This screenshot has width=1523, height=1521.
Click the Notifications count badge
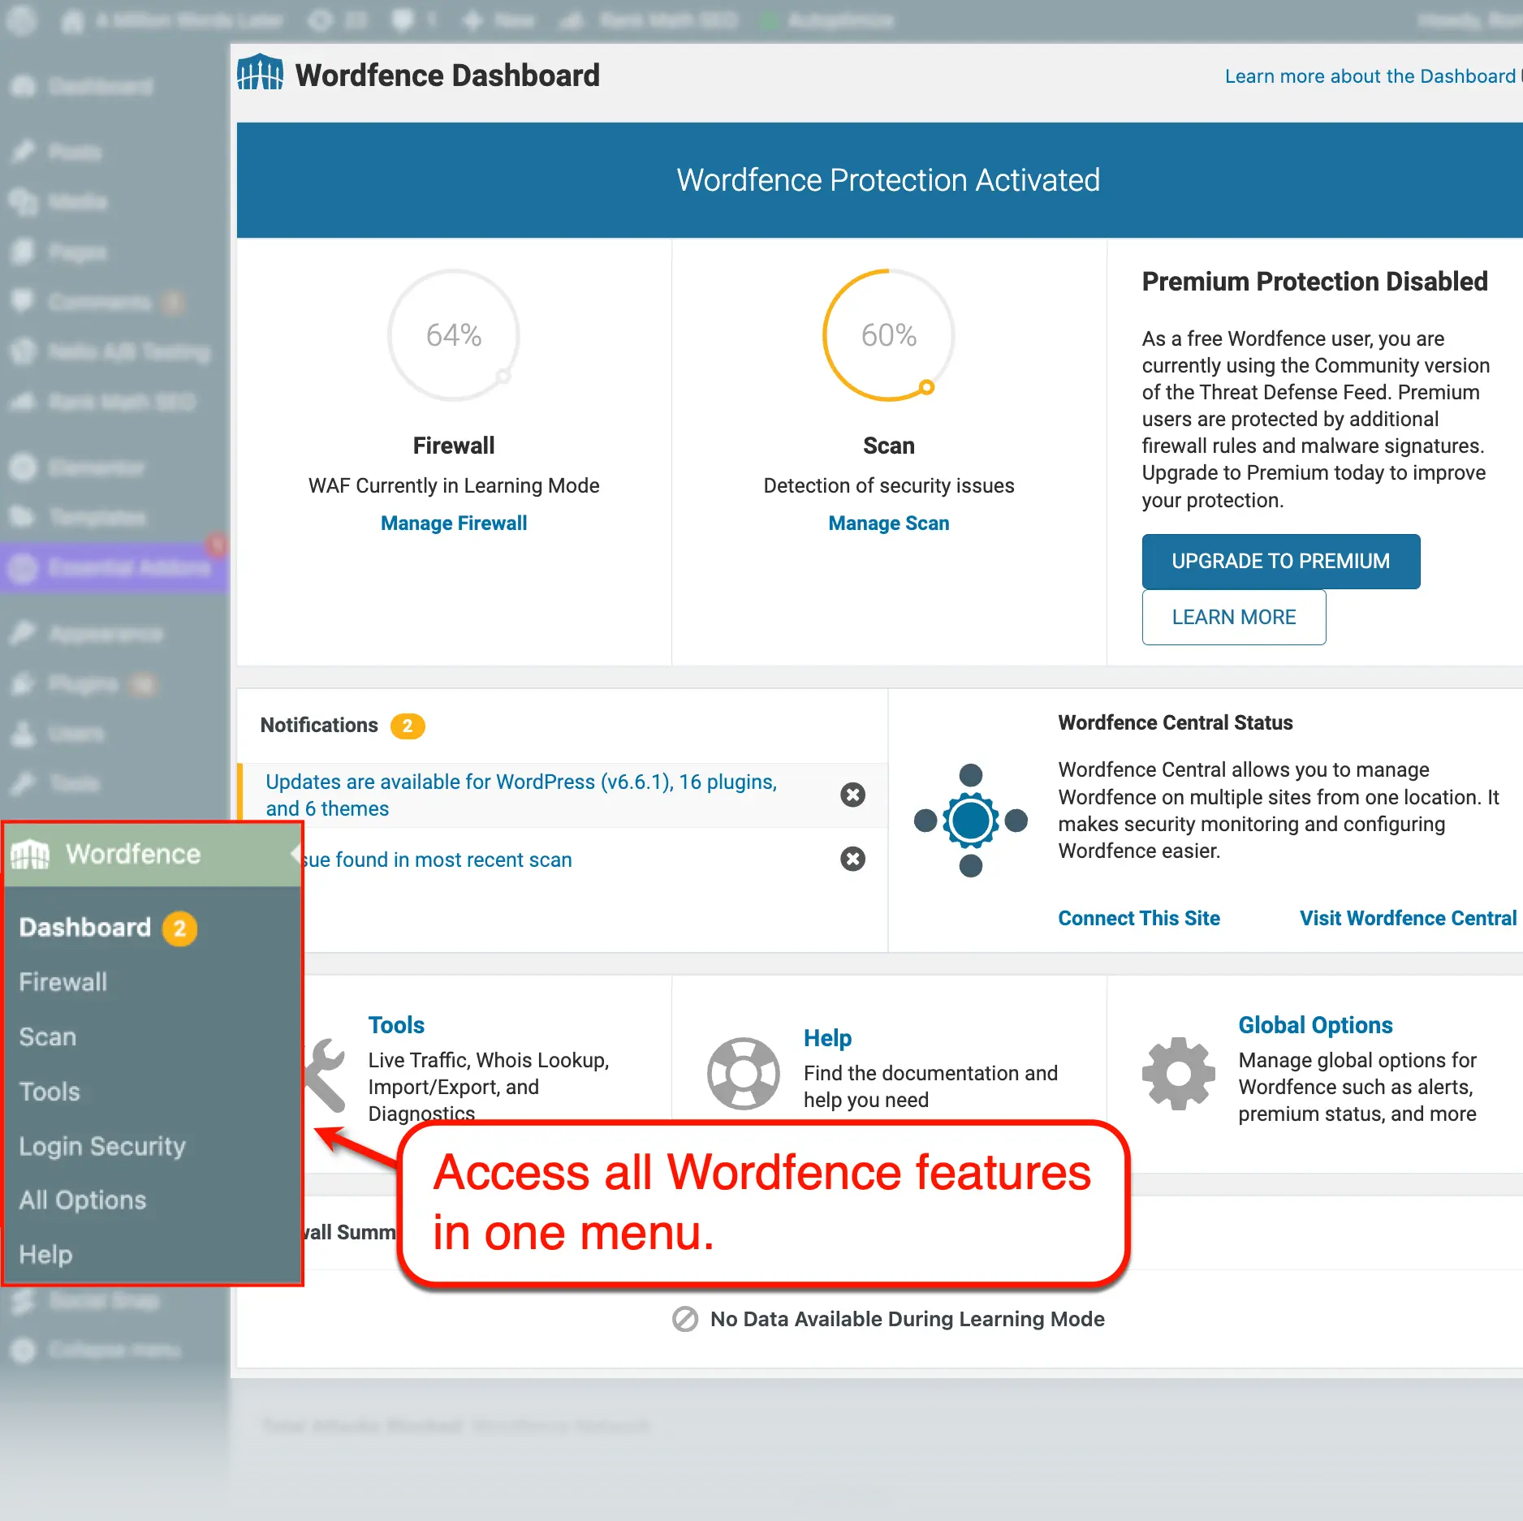(x=409, y=725)
